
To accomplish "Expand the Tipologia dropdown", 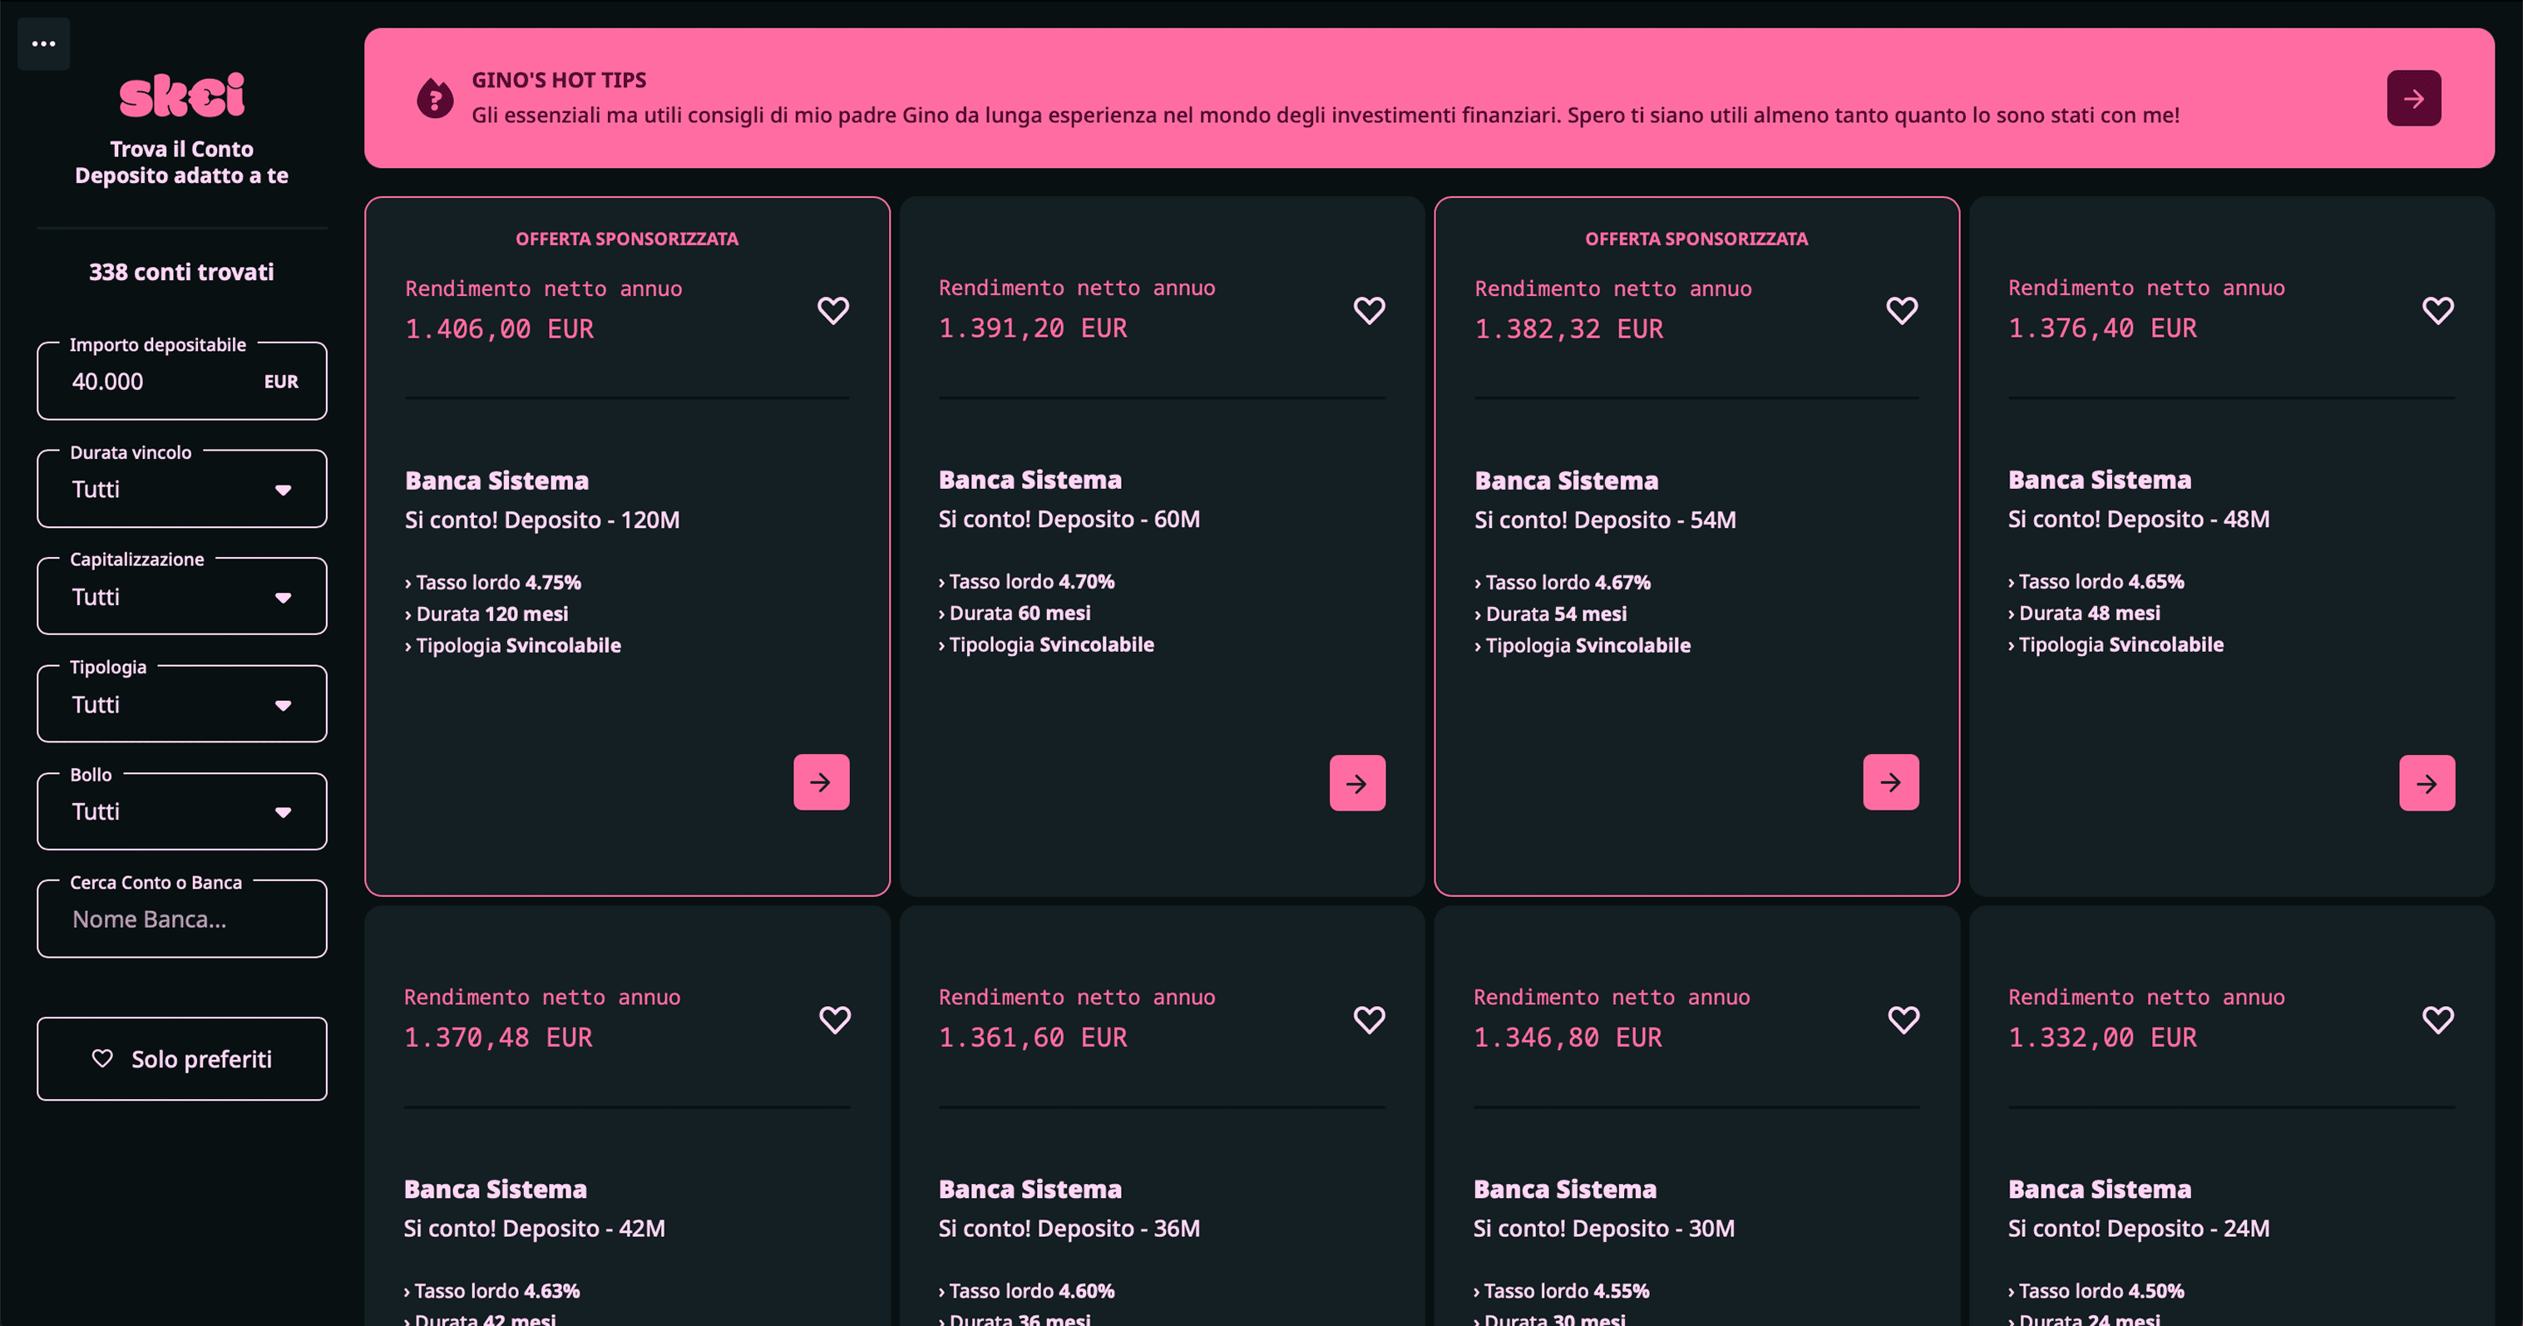I will [182, 704].
